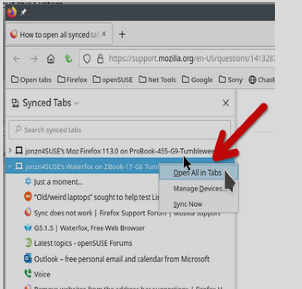Choose 'Manage Devices...' from context menu
Screen dimensions: 302x289
point(199,189)
